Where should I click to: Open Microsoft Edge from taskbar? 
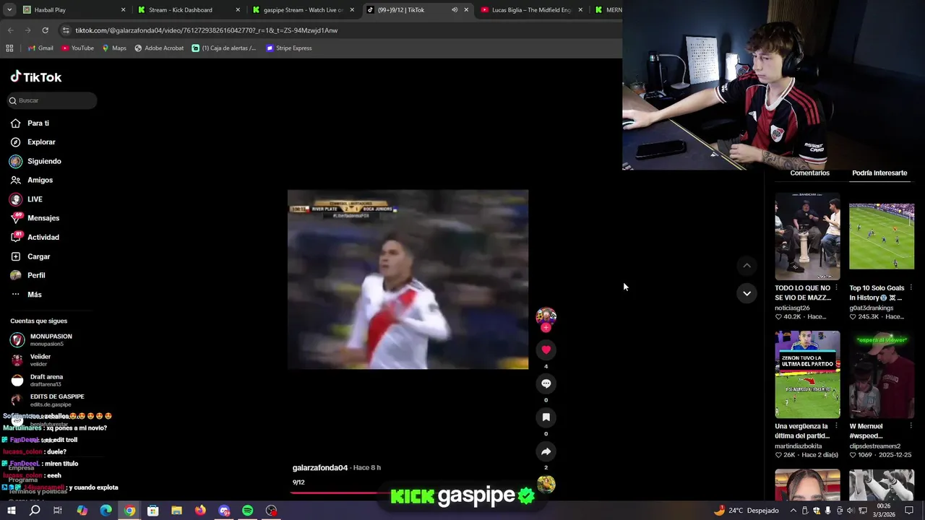point(106,511)
